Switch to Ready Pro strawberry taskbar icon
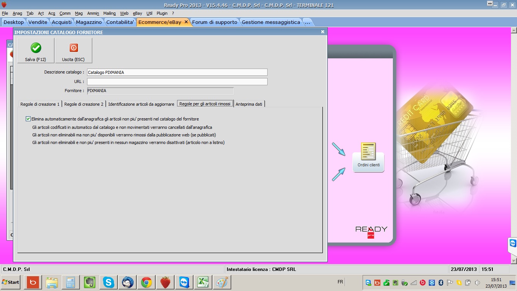 coord(165,282)
